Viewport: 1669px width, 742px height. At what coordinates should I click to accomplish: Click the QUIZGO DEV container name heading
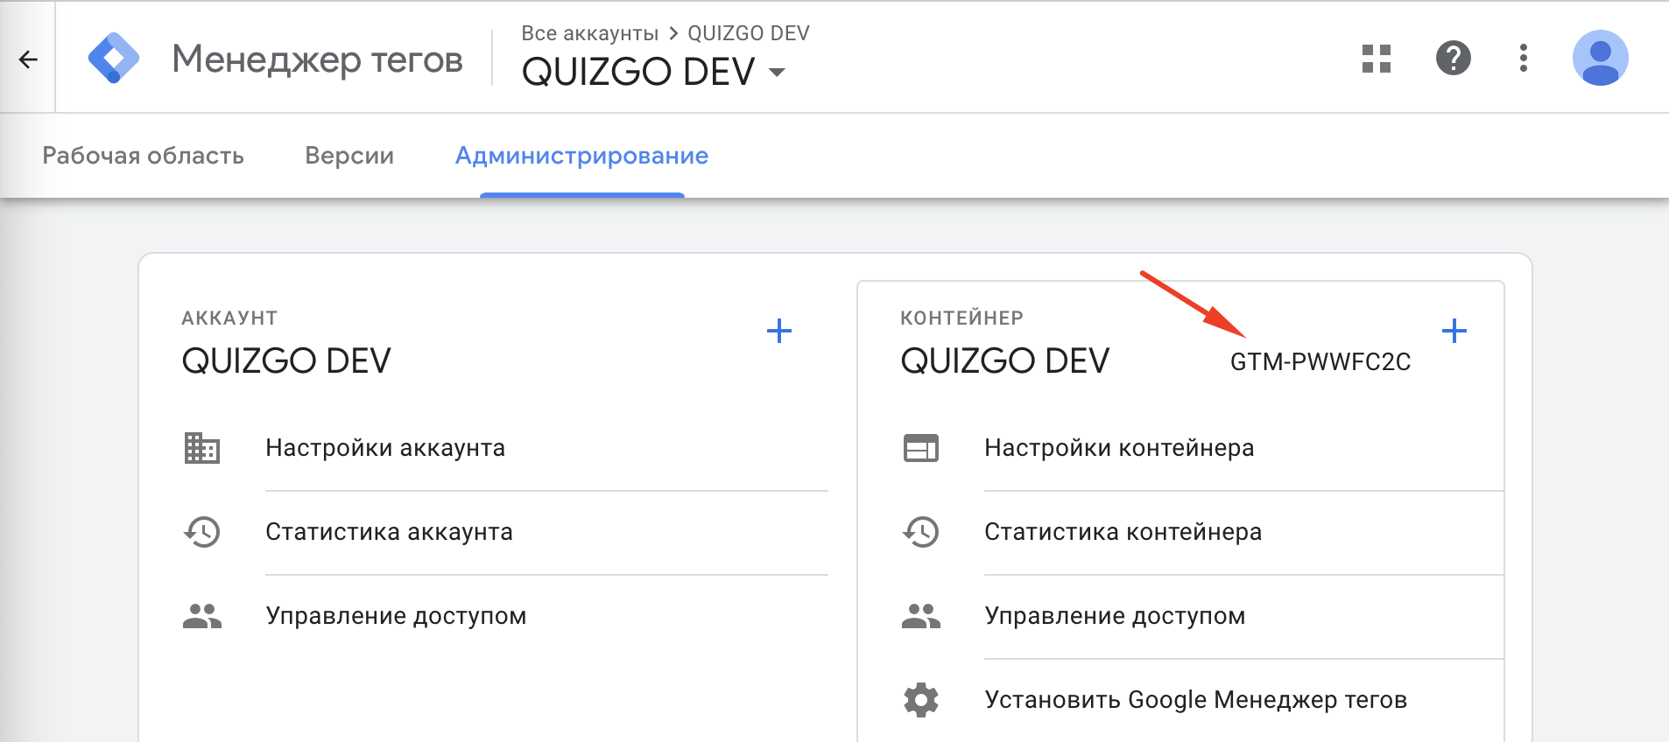[x=1005, y=360]
